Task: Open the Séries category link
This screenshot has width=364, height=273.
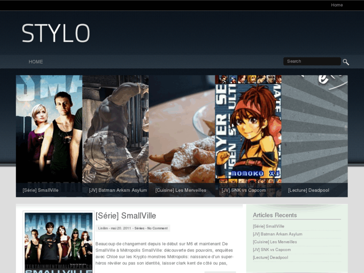Action: coord(139,228)
